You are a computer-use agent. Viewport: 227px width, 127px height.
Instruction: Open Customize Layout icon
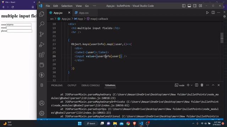[x=200, y=6]
